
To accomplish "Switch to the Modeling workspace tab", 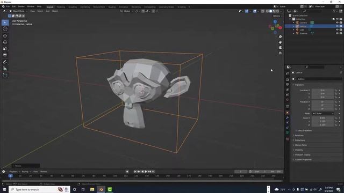I will coord(61,7).
